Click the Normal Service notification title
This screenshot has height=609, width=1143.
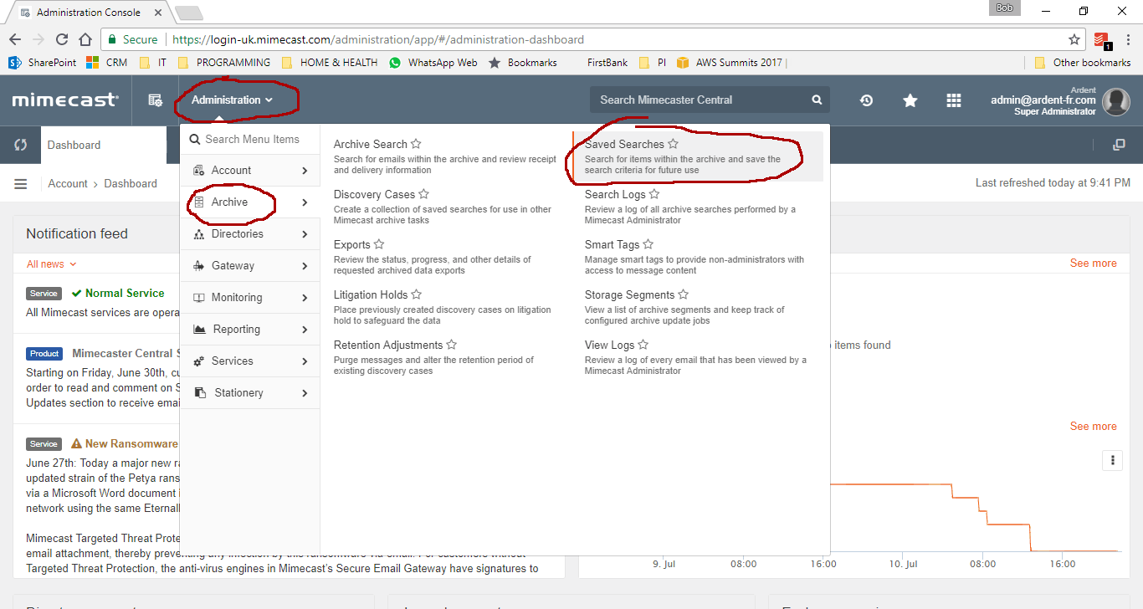point(125,293)
